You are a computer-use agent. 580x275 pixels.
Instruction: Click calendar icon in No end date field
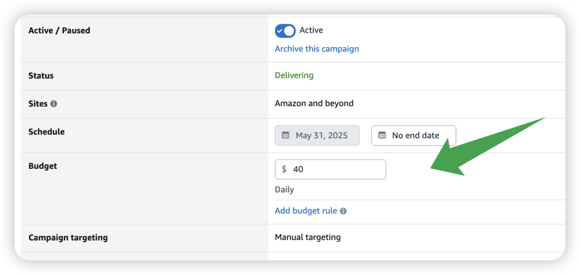382,135
